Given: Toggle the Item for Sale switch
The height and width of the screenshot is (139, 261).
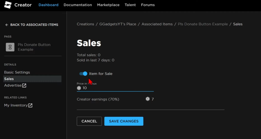Looking at the screenshot, I should coord(83,74).
